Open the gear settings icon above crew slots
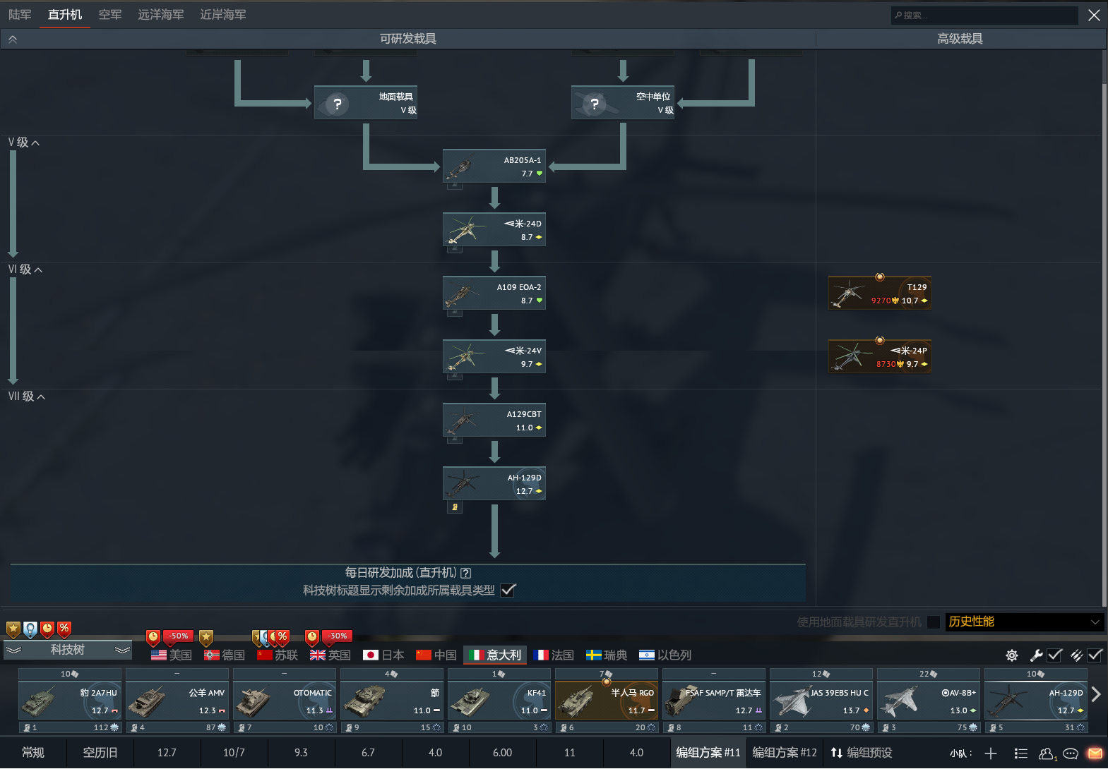Image resolution: width=1108 pixels, height=769 pixels. point(1012,655)
